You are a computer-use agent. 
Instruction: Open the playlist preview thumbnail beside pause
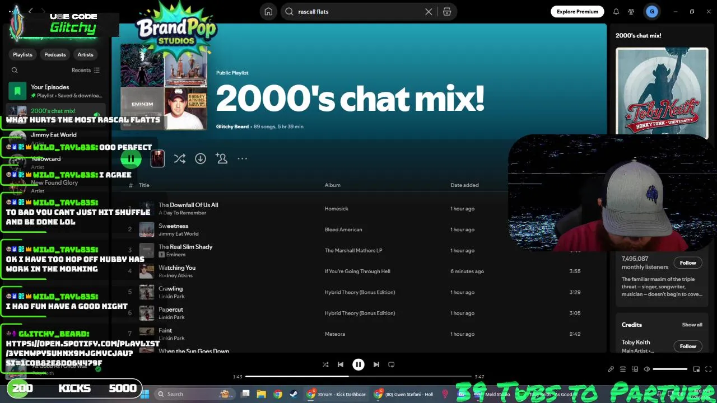[x=157, y=159]
